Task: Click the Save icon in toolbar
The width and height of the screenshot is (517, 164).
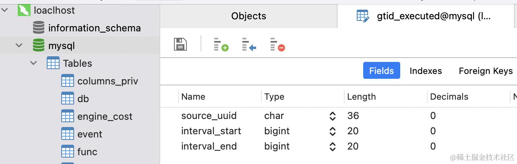Action: coord(180,44)
